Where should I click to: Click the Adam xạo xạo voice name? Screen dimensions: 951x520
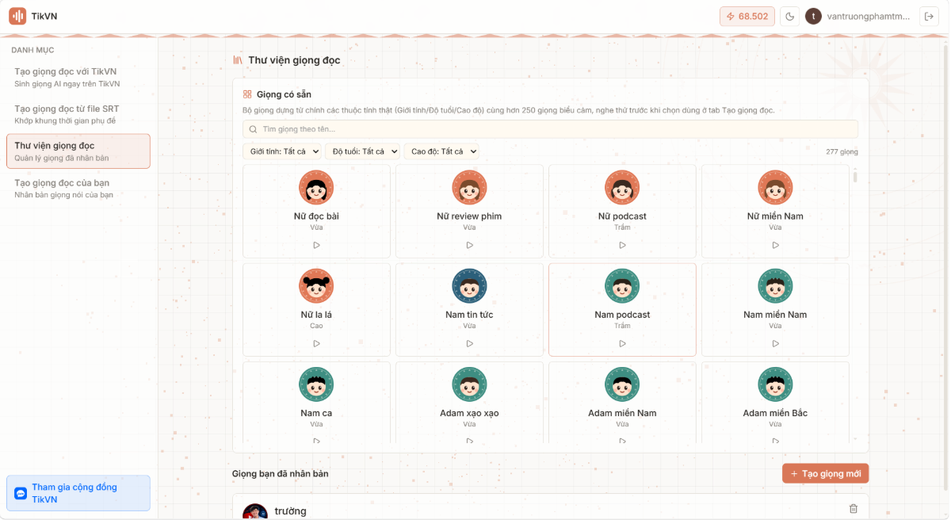coord(469,413)
